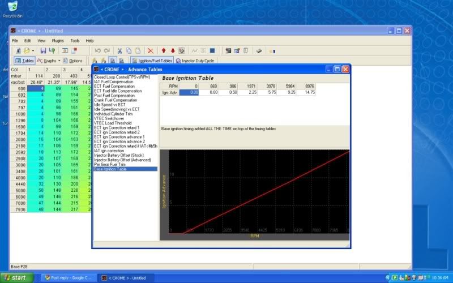Click the red up arrow icon
Viewport: 453px width, 283px height.
[x=164, y=51]
